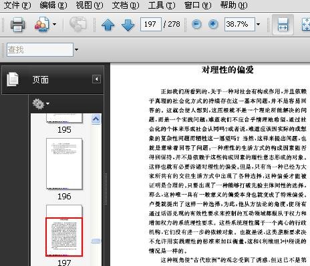Open the 文档(D) menu
Viewport: 310px width, 266px height.
coord(126,5)
